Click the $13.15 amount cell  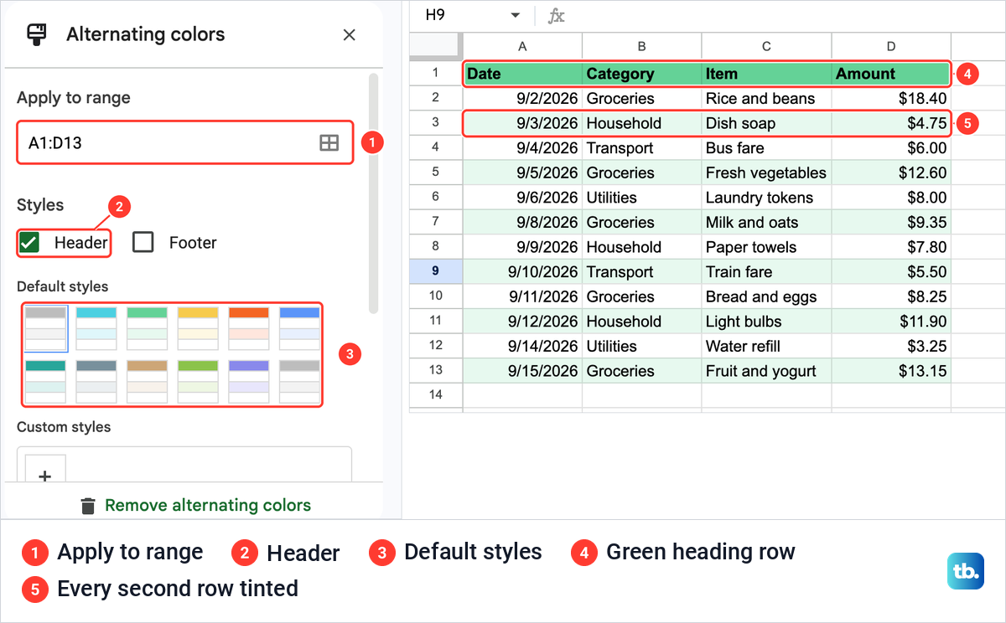pos(891,371)
